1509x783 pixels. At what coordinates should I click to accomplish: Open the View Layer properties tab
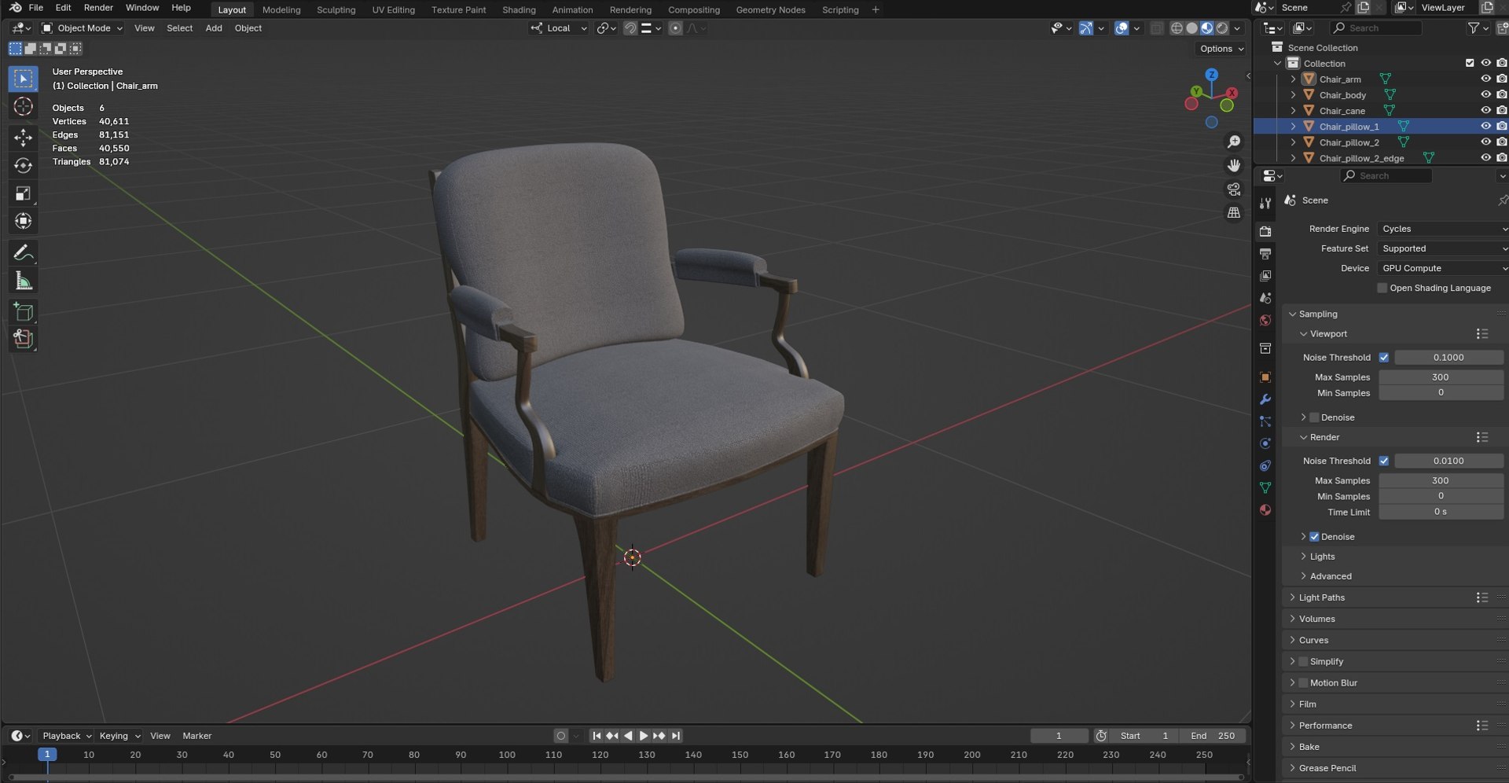[1265, 276]
